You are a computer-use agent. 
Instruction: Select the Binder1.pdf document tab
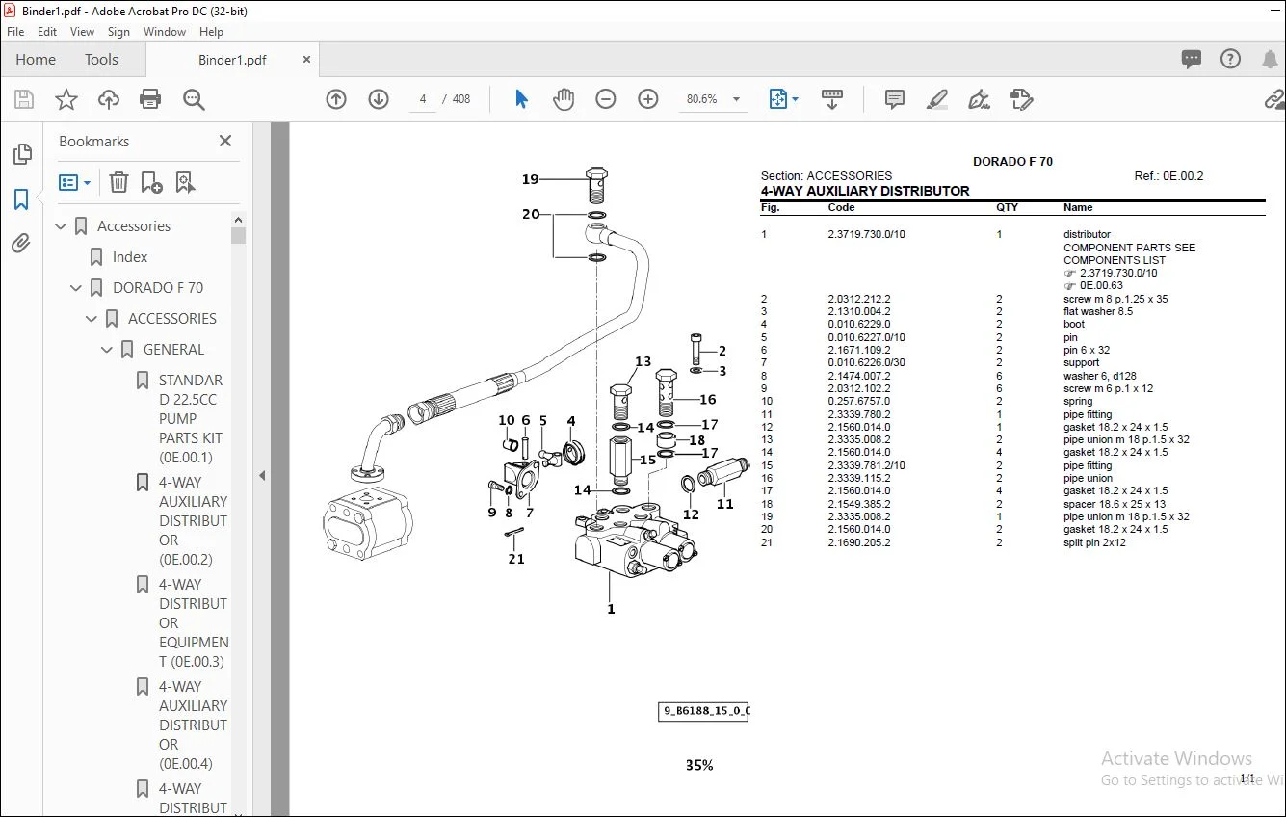click(x=232, y=60)
